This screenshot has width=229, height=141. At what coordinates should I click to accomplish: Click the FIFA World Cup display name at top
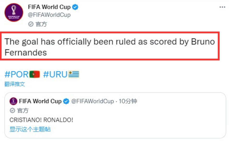49,7
